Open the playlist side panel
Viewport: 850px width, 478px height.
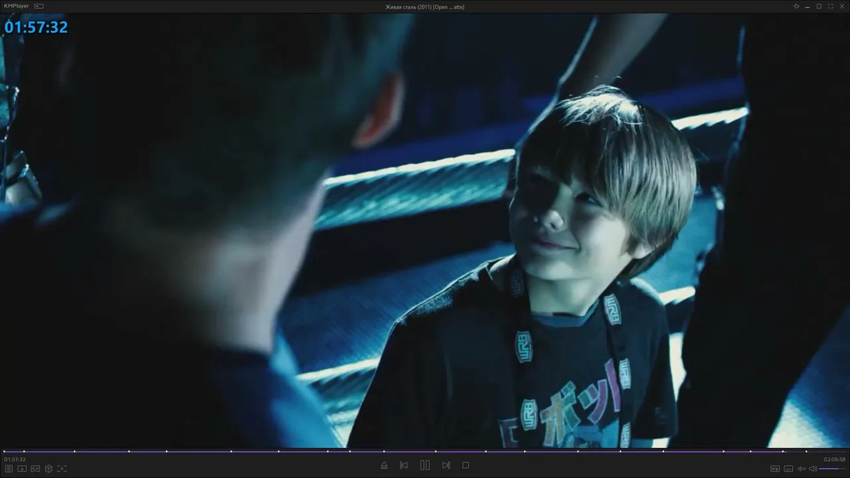coord(9,469)
